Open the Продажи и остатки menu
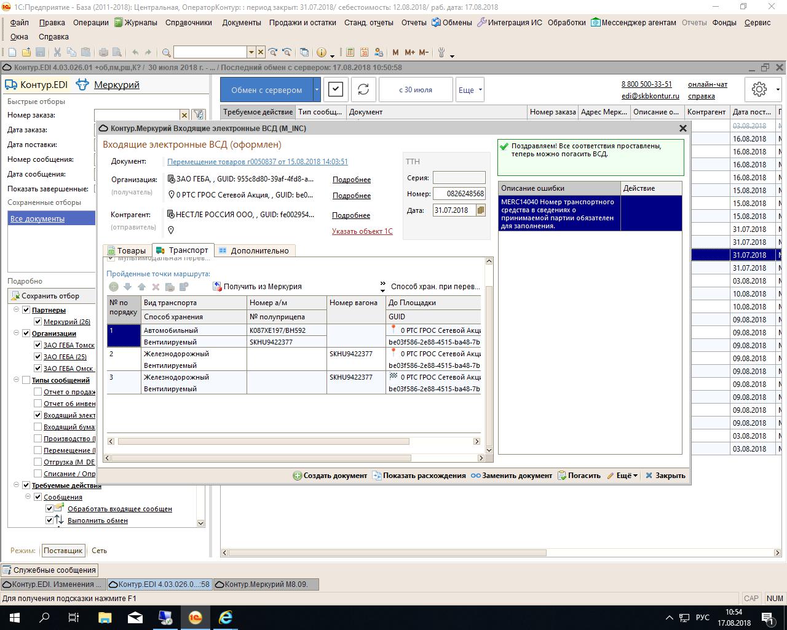Screen dimensions: 787x630 303,22
